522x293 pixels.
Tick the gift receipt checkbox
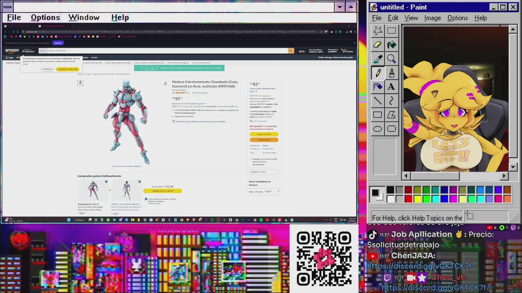251,159
